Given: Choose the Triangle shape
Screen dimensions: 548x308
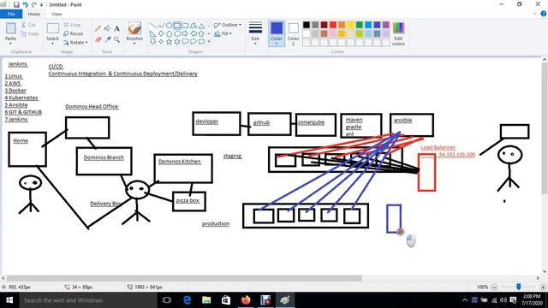Looking at the screenshot, I should click(x=201, y=26).
